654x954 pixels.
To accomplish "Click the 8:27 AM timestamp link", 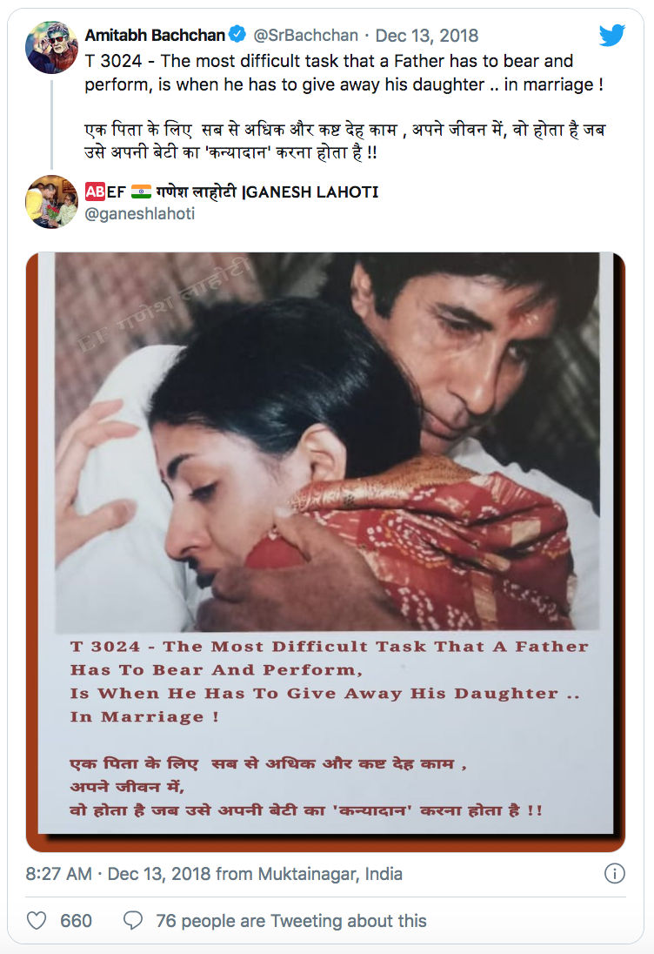I will tap(58, 874).
